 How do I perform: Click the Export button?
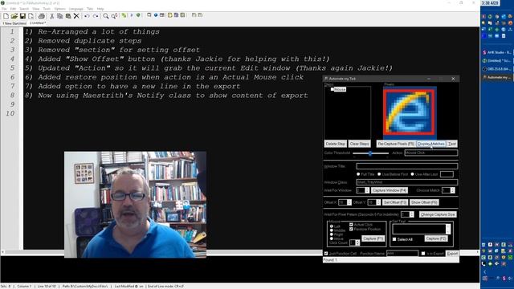tap(452, 254)
